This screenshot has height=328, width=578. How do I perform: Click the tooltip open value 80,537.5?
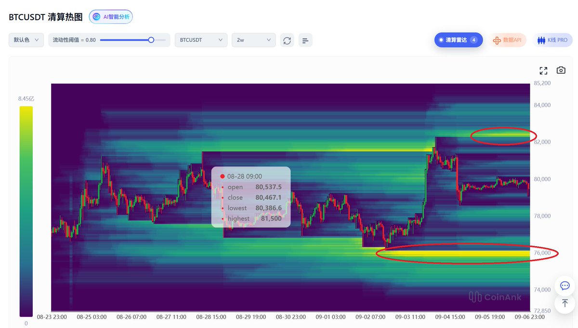tap(268, 187)
